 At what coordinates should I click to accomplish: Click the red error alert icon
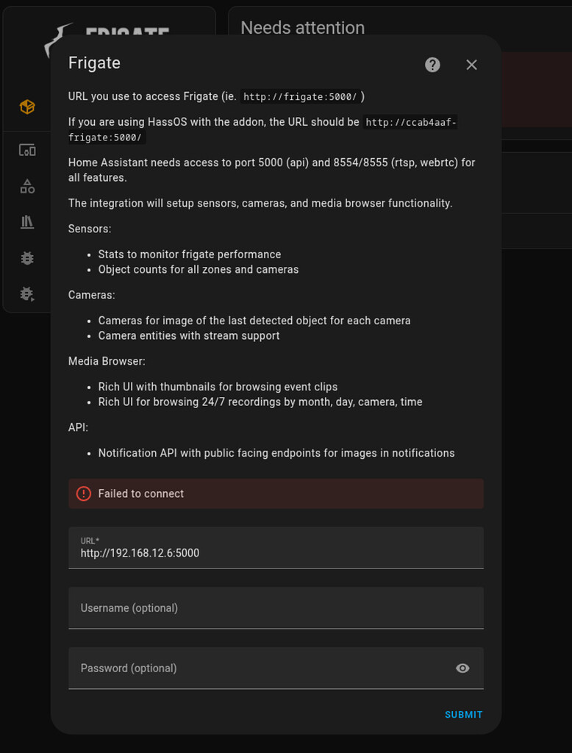pyautogui.click(x=83, y=493)
